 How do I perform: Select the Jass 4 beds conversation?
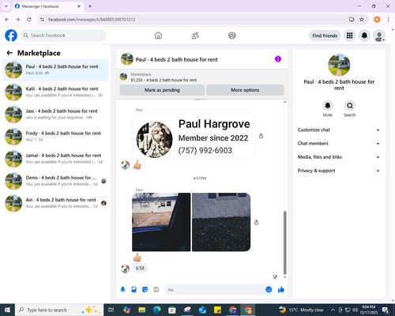55,115
